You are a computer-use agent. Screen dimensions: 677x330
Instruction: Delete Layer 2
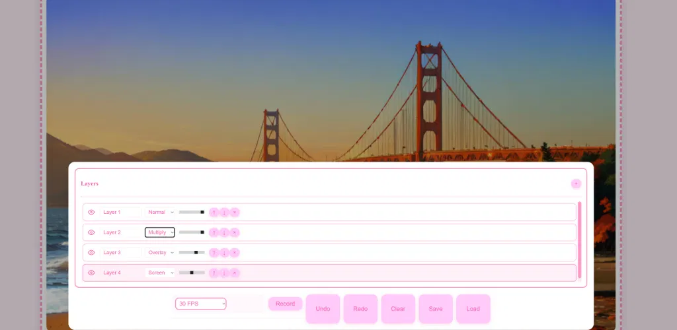click(x=235, y=232)
